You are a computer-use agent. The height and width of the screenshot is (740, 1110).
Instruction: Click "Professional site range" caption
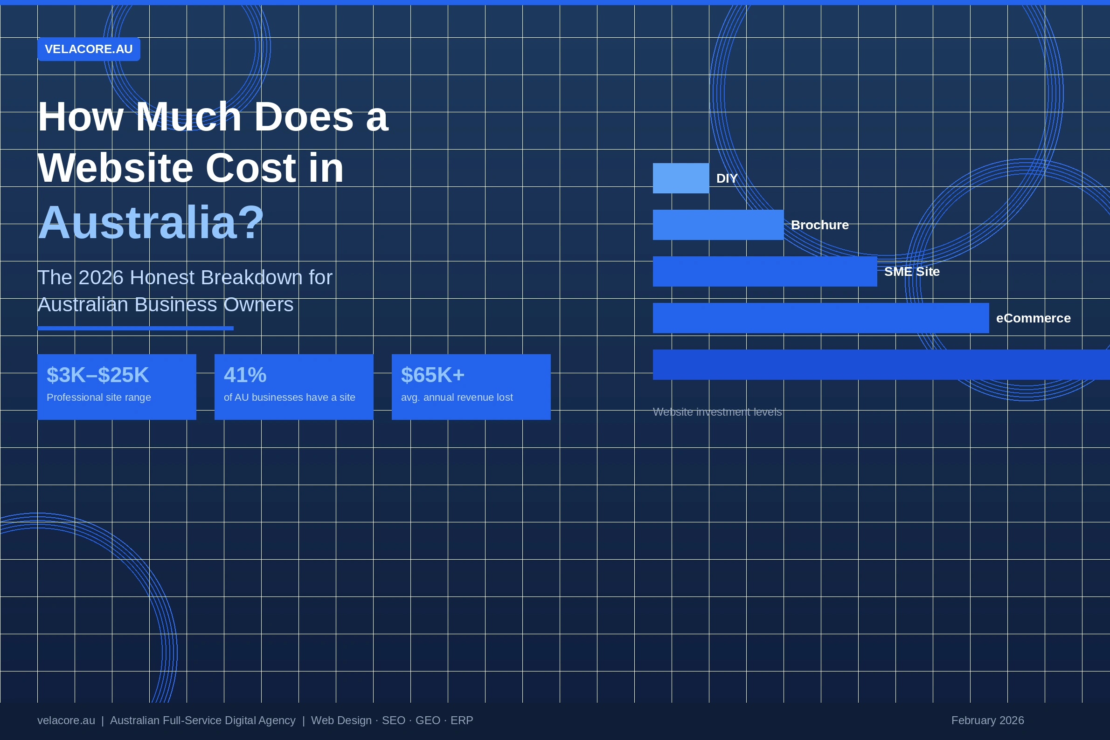click(99, 397)
